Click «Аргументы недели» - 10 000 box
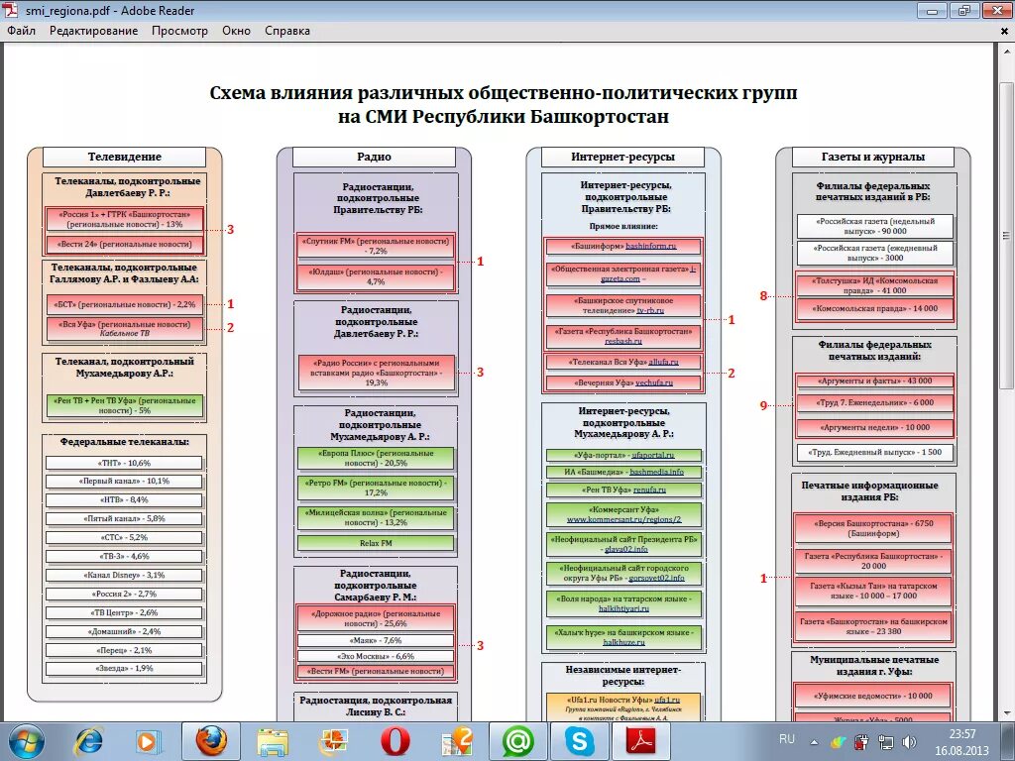Image resolution: width=1015 pixels, height=761 pixels. (x=874, y=428)
